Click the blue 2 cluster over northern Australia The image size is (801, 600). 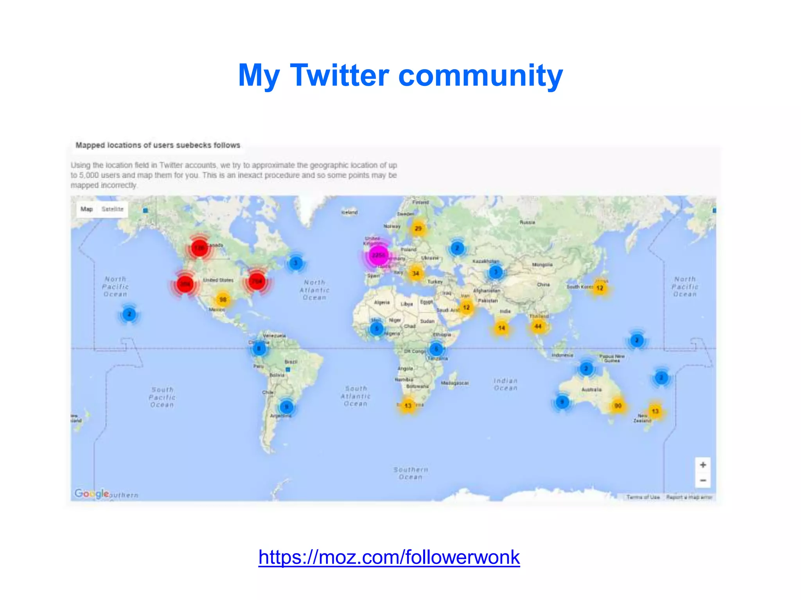tap(586, 368)
